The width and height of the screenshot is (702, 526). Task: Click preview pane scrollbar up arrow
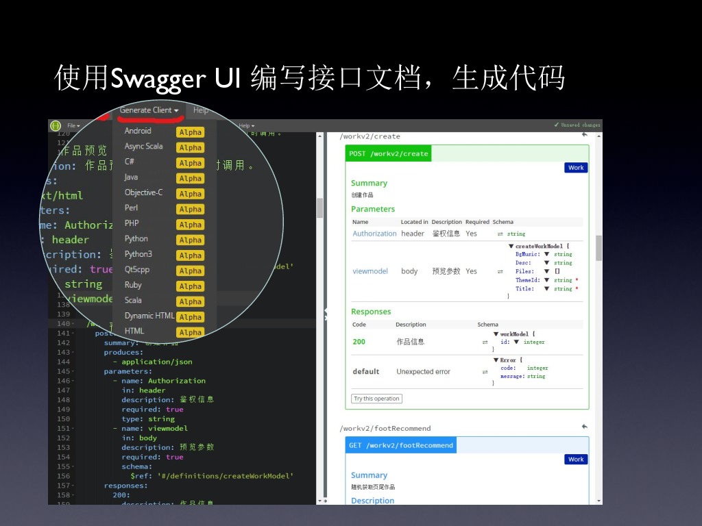pyautogui.click(x=599, y=136)
